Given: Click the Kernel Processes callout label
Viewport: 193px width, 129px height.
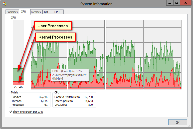Looking at the screenshot, I should [55, 37].
